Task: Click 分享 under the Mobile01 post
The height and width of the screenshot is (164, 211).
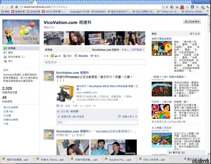Action: click(x=75, y=106)
